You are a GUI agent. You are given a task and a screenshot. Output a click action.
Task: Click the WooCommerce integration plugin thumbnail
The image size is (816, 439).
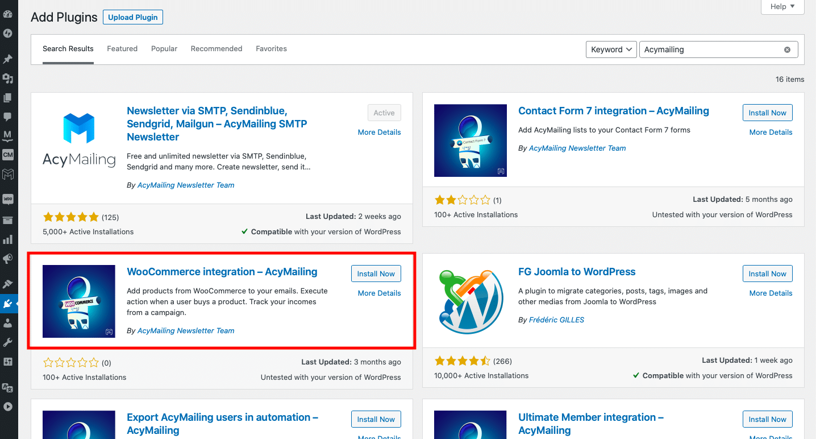pos(79,301)
